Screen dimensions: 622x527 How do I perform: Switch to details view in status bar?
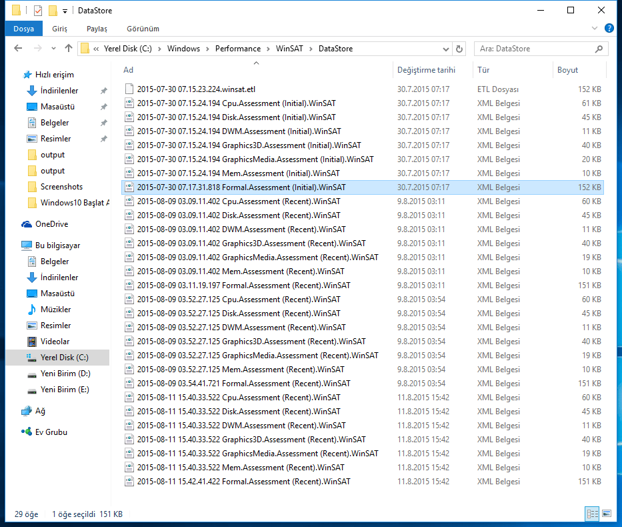click(592, 514)
